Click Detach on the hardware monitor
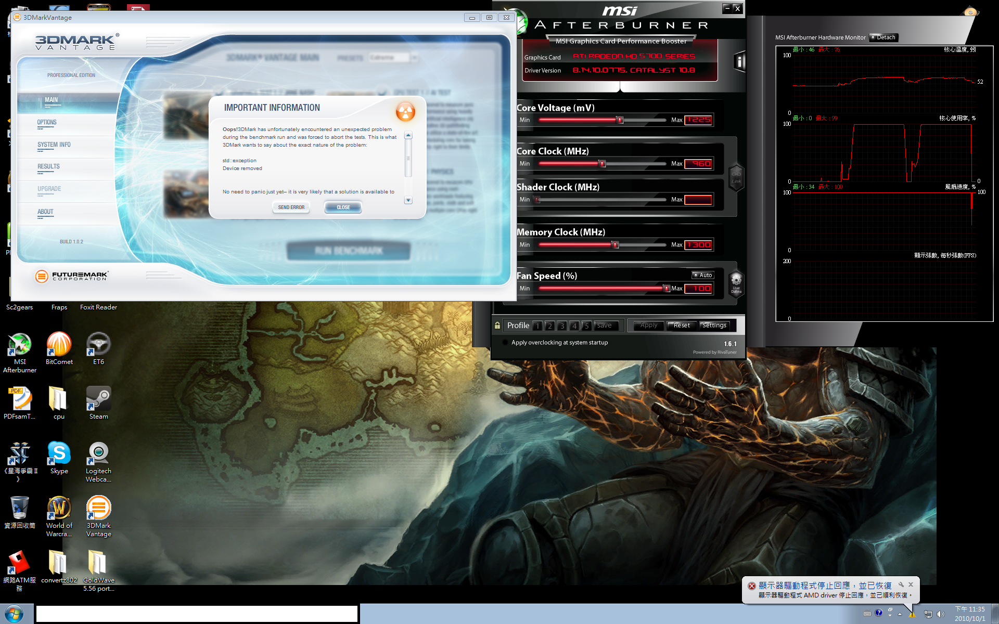 (x=883, y=37)
